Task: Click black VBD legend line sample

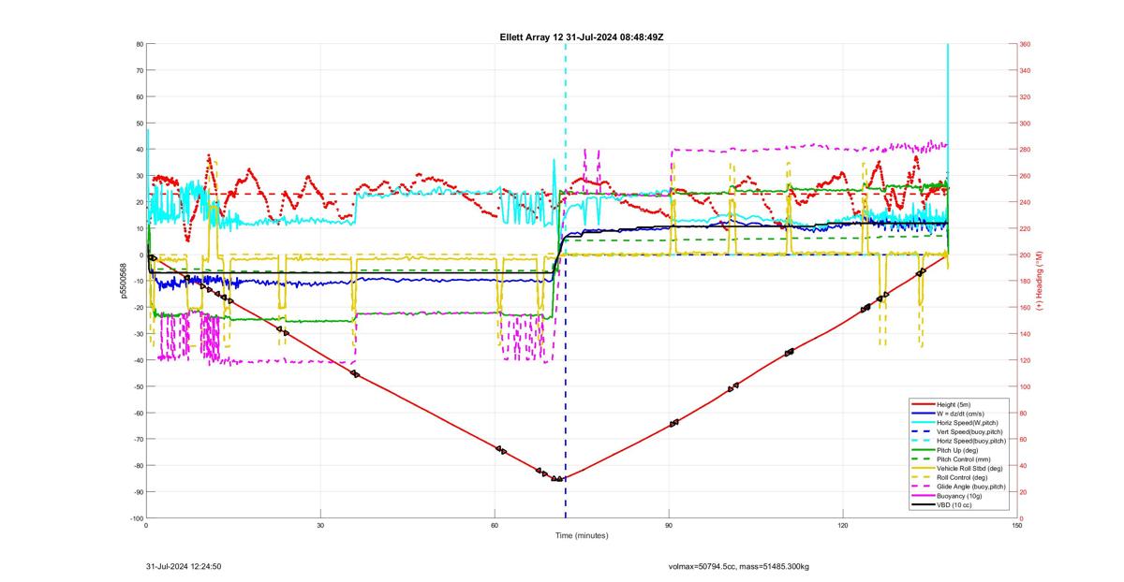Action: (x=923, y=503)
